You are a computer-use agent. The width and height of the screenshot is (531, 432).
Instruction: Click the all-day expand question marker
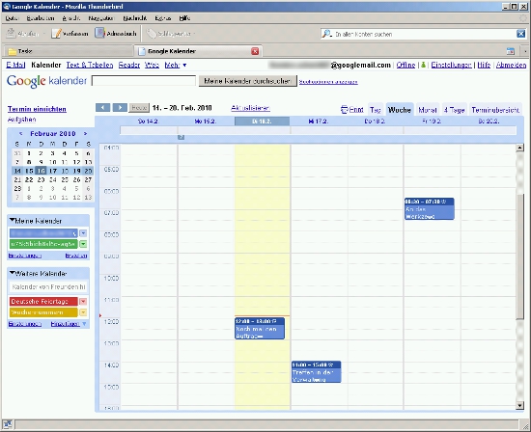181,137
